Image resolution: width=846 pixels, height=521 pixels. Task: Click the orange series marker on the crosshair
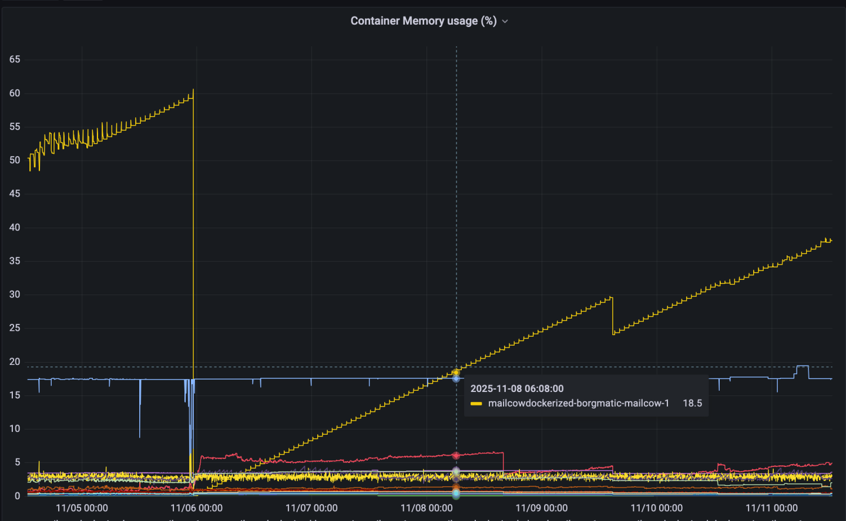click(x=456, y=486)
